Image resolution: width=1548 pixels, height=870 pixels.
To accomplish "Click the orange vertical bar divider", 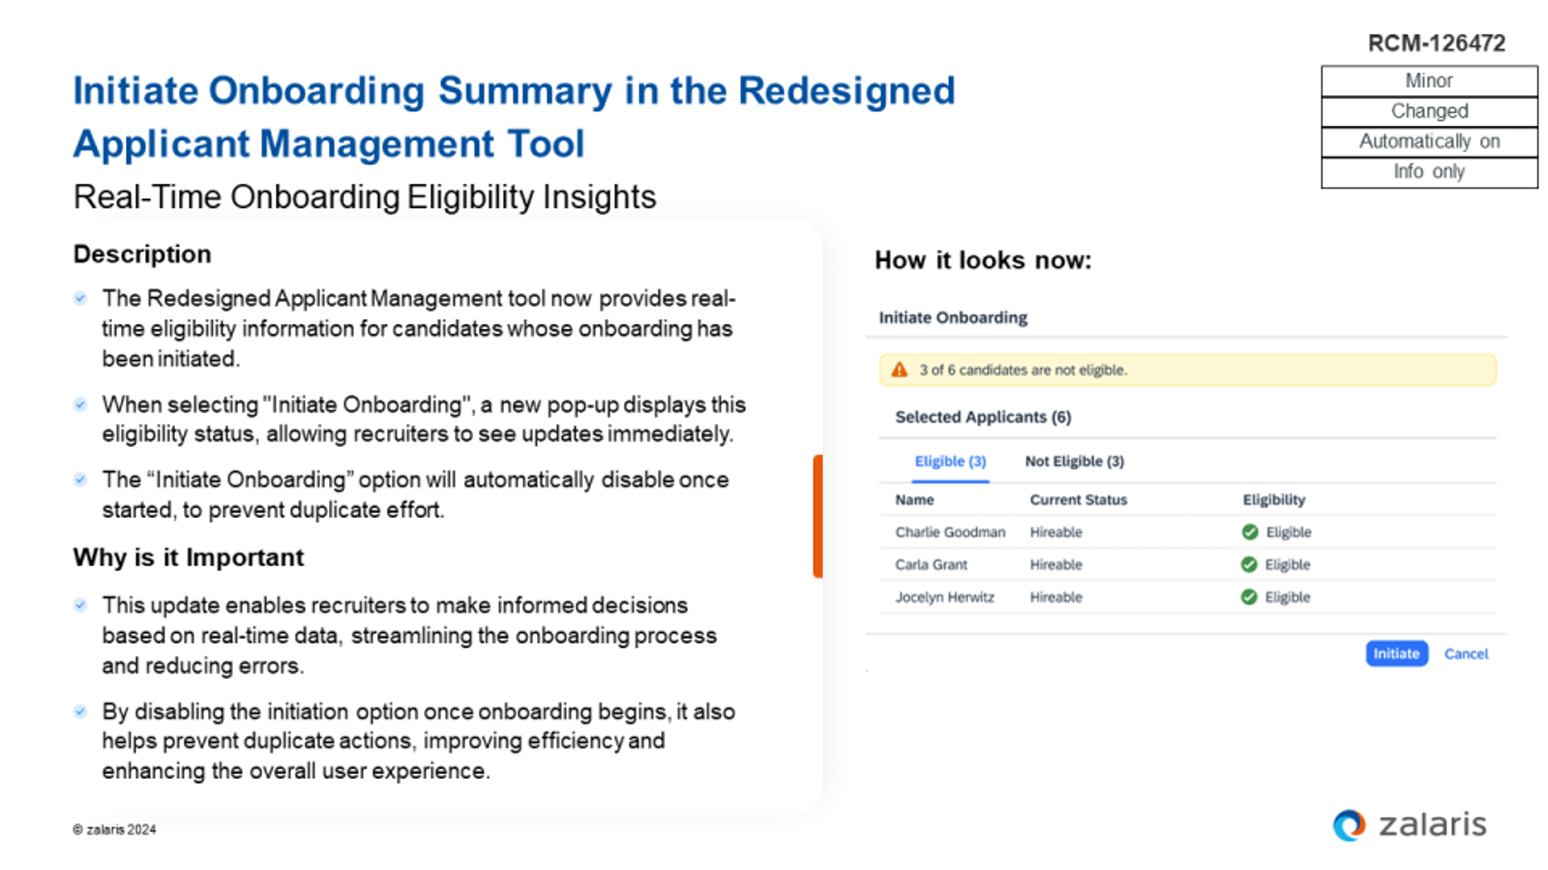I will click(x=818, y=516).
